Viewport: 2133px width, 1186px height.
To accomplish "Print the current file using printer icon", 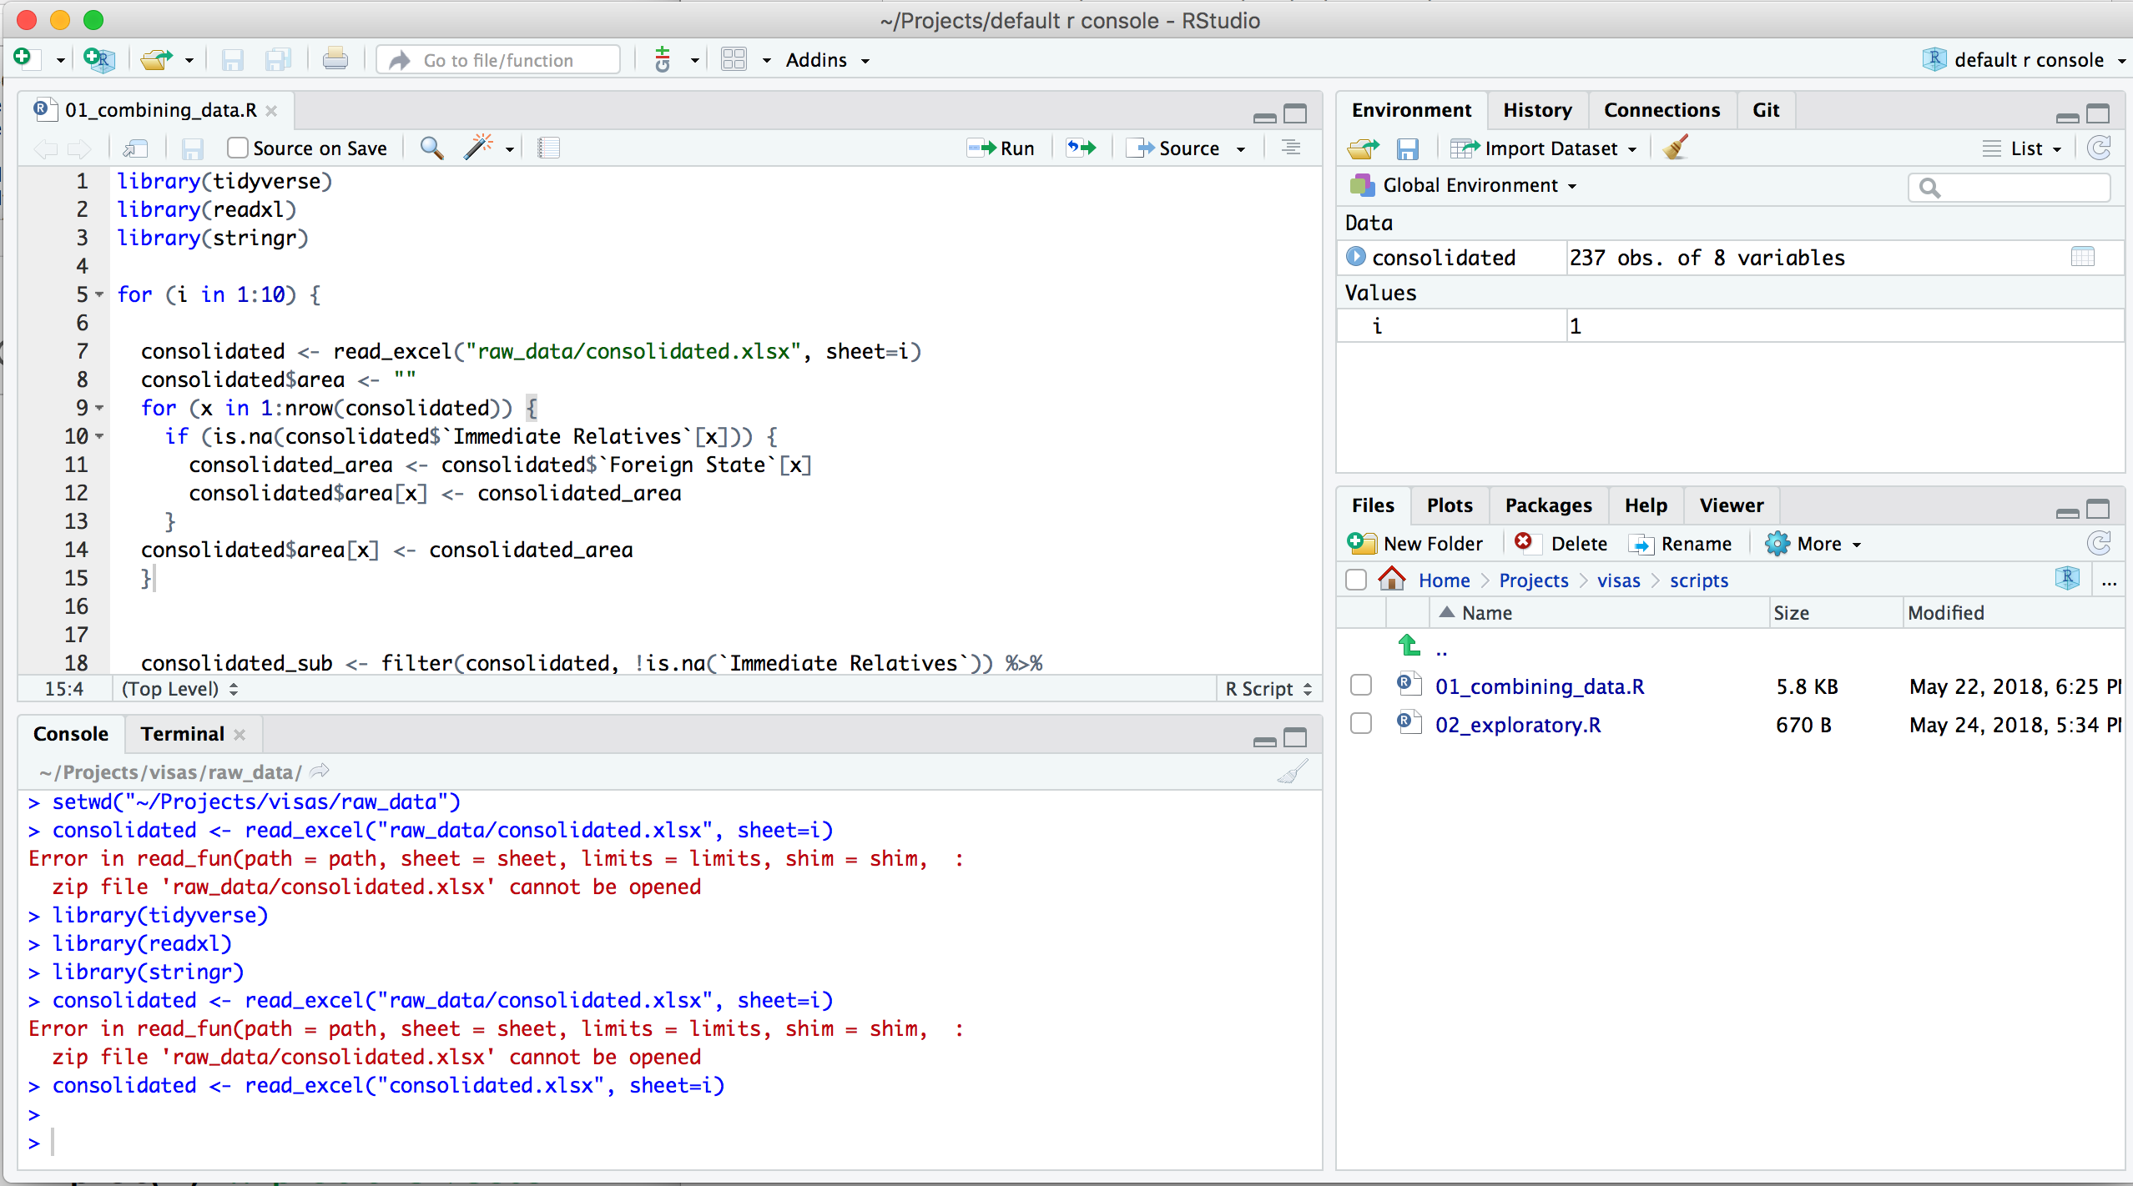I will pyautogui.click(x=335, y=59).
